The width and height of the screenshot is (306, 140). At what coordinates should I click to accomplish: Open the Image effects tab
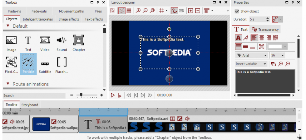pyautogui.click(x=69, y=19)
